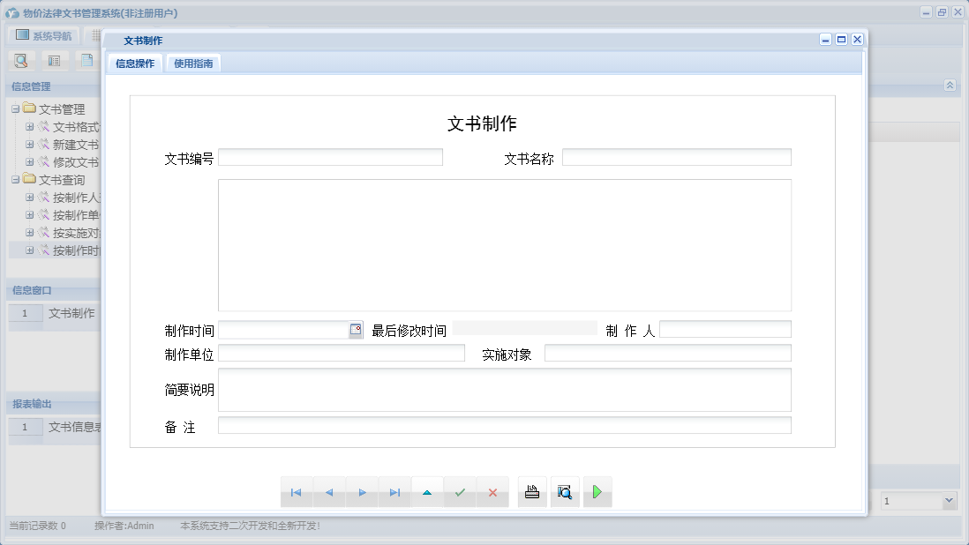Jump to the last record icon
This screenshot has height=545, width=969.
click(394, 492)
